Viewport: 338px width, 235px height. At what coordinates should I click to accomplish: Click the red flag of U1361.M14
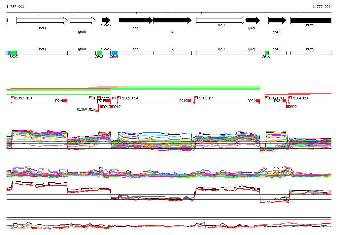pos(119,98)
